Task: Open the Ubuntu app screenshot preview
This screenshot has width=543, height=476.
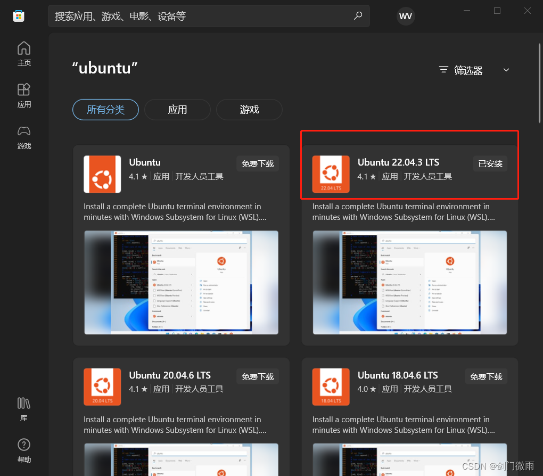Action: click(x=181, y=282)
